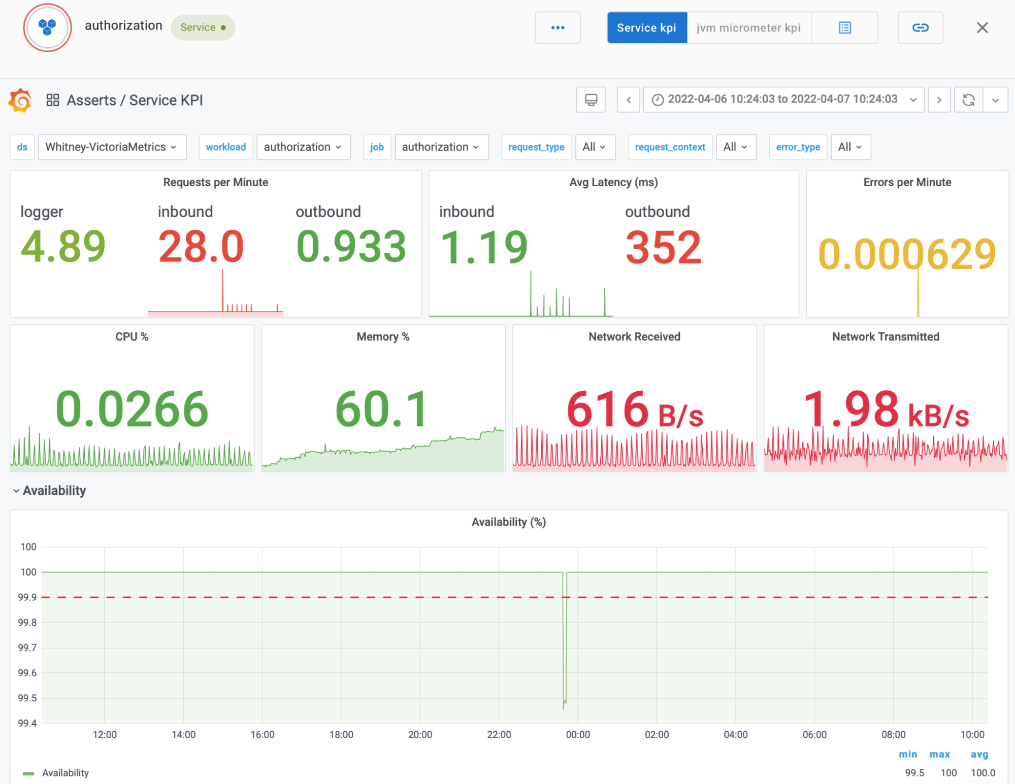Open Whitney-VictoriaMetrics datasource dropdown
The image size is (1015, 784).
[x=112, y=147]
